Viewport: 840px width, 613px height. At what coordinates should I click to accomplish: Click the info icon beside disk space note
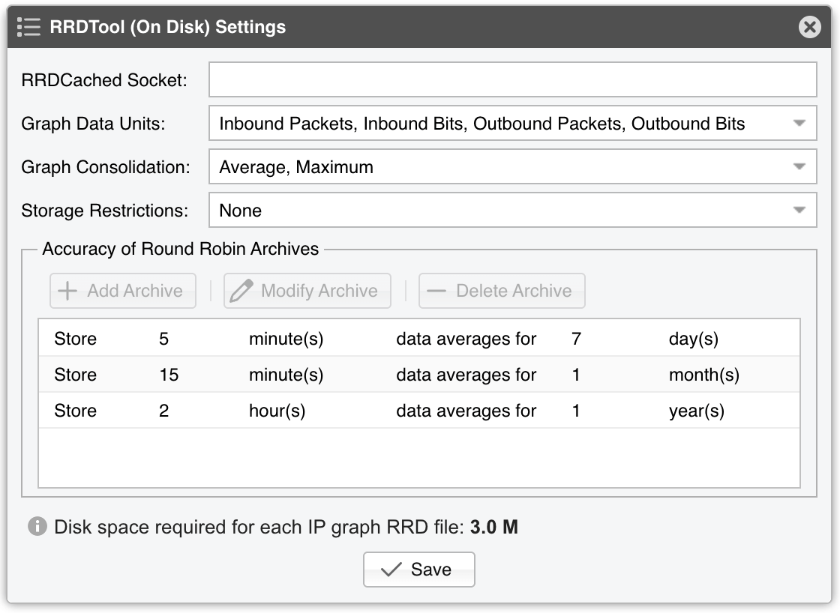(x=37, y=527)
